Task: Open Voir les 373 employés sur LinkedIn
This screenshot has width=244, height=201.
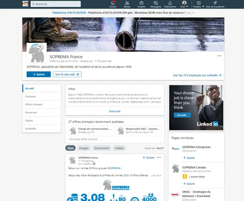Action: (197, 75)
